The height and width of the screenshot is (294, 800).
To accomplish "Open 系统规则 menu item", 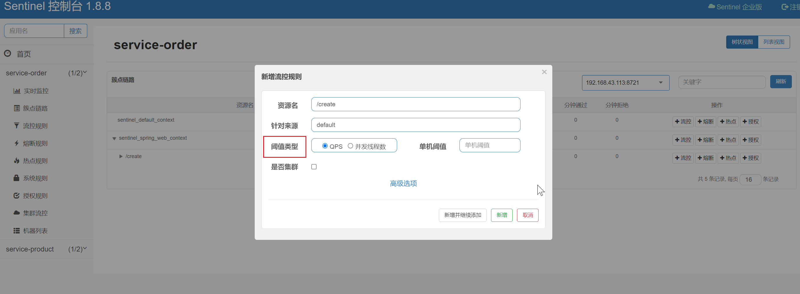I will 35,178.
